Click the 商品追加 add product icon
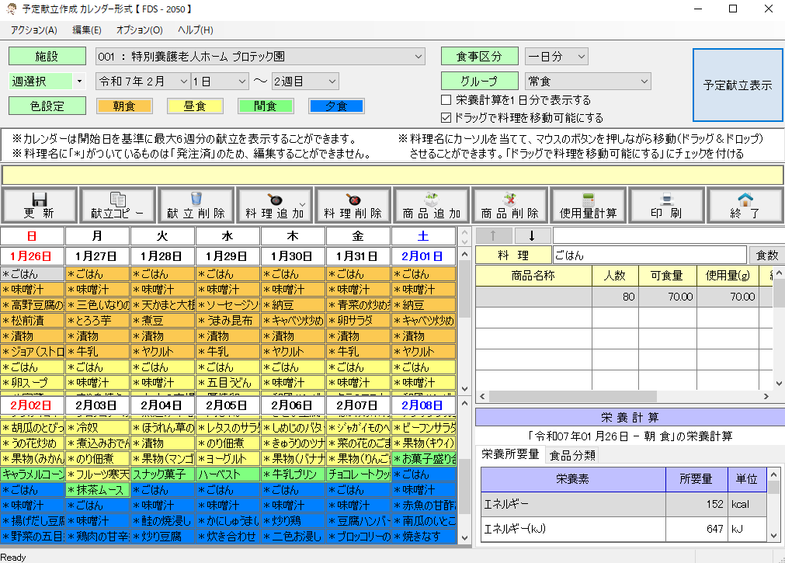Image resolution: width=785 pixels, height=563 pixels. pos(431,204)
